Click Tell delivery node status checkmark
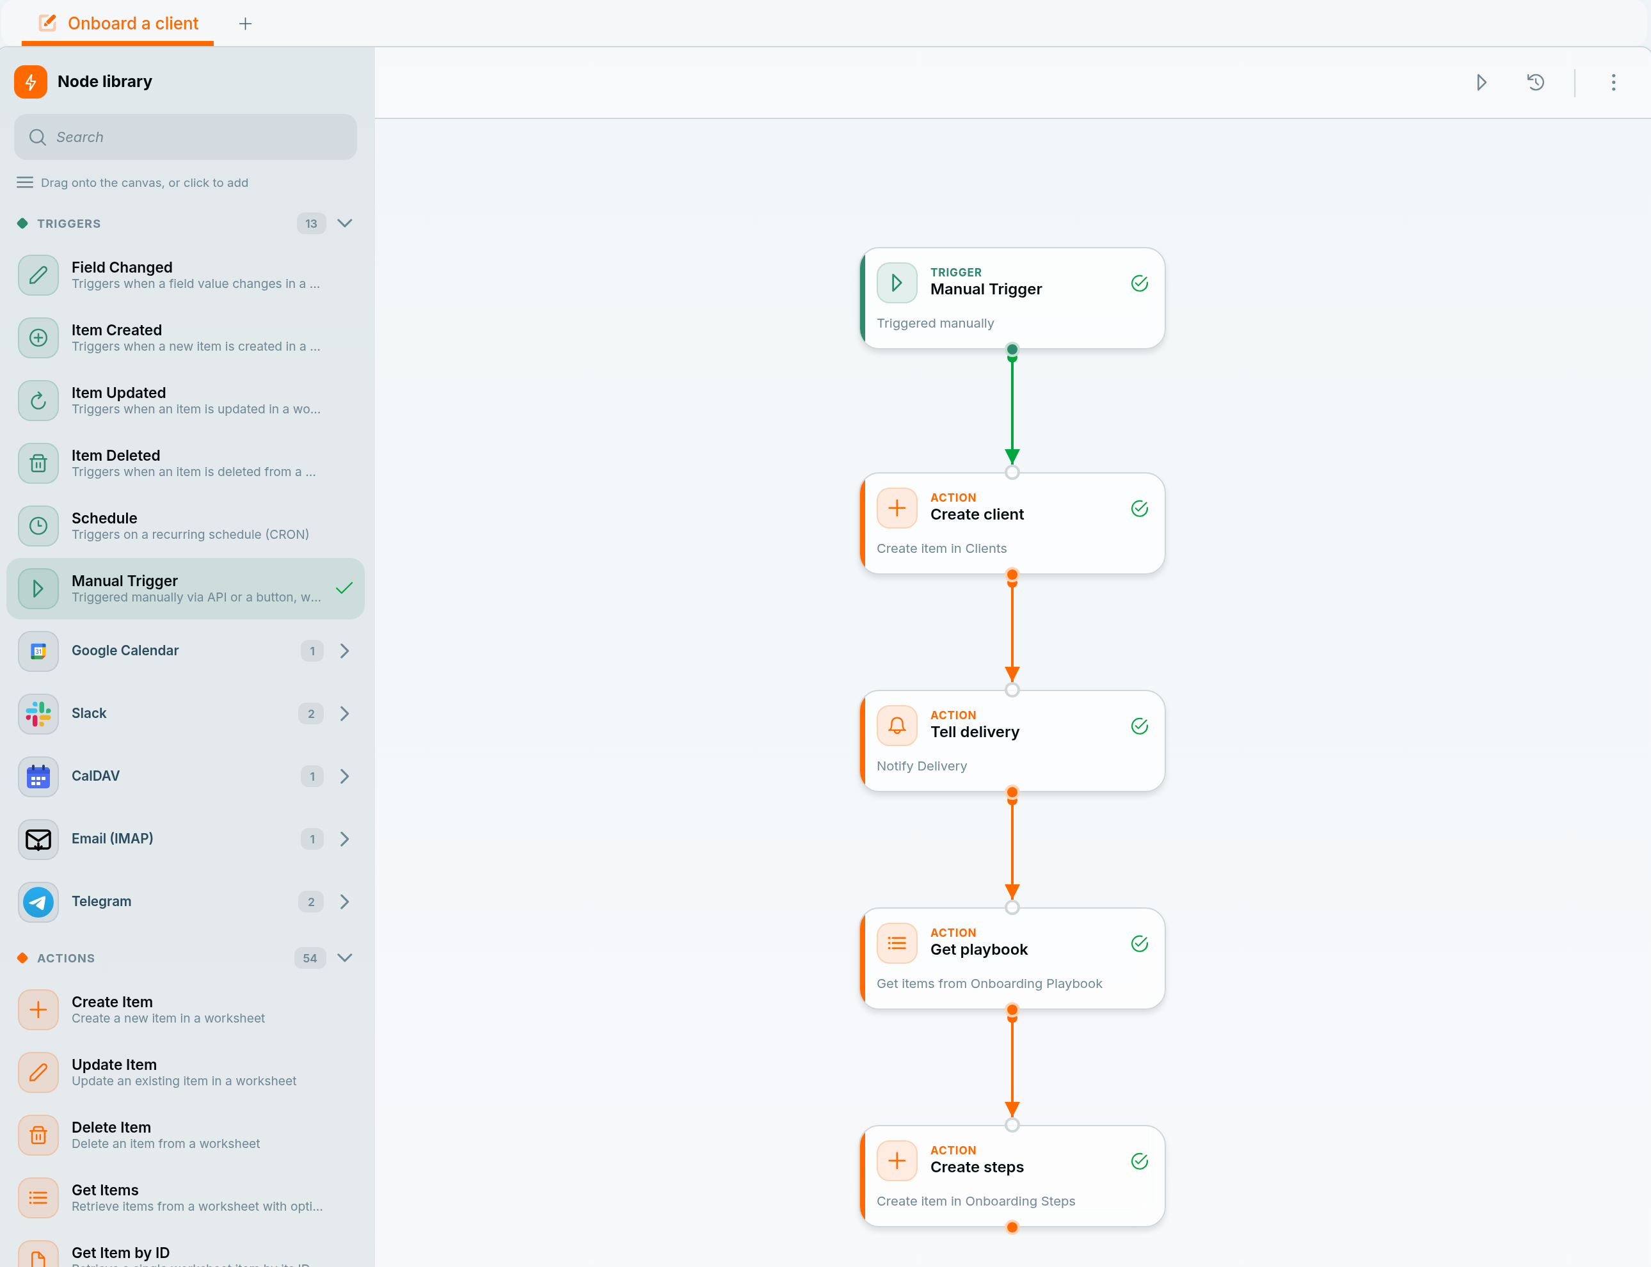Viewport: 1651px width, 1267px height. click(x=1140, y=726)
